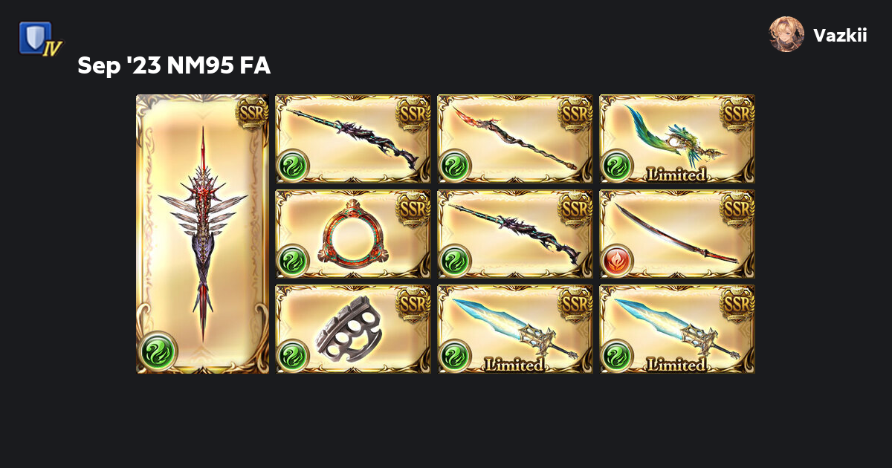Select the fire-element katana weapon card
The height and width of the screenshot is (468, 892).
click(677, 234)
